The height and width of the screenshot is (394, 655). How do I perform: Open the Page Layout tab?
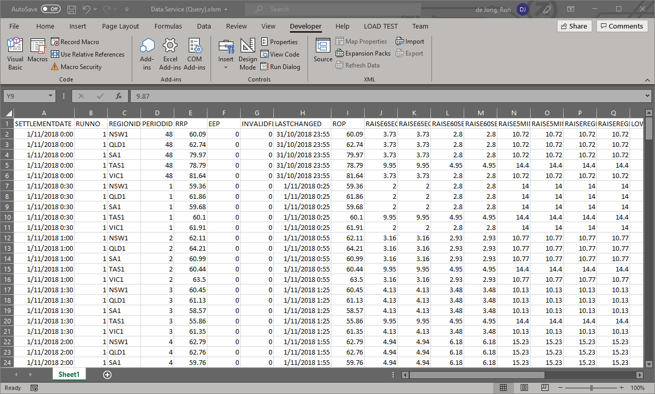[120, 26]
